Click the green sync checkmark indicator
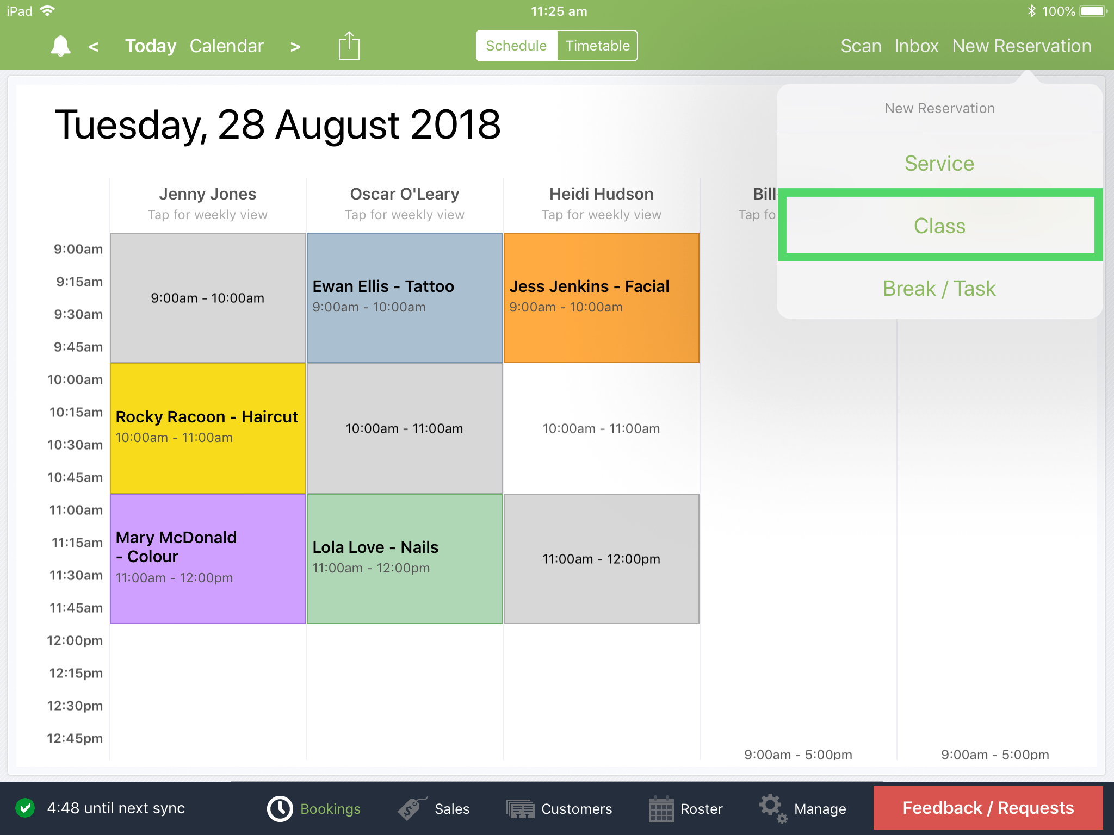Screen dimensions: 1114x835 [x=24, y=808]
